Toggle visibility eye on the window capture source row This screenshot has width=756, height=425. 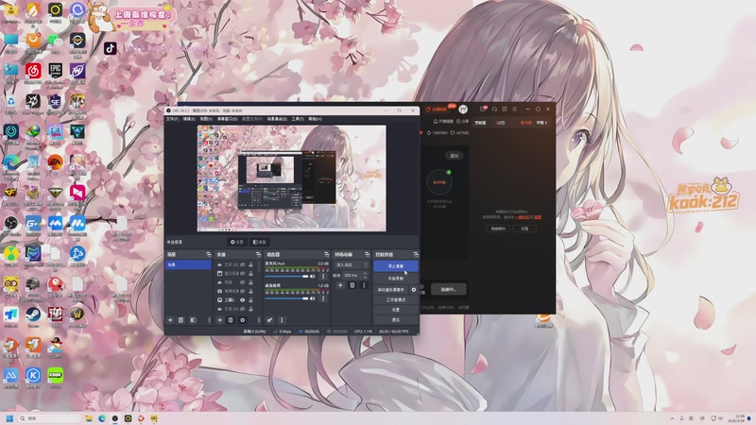click(x=243, y=273)
